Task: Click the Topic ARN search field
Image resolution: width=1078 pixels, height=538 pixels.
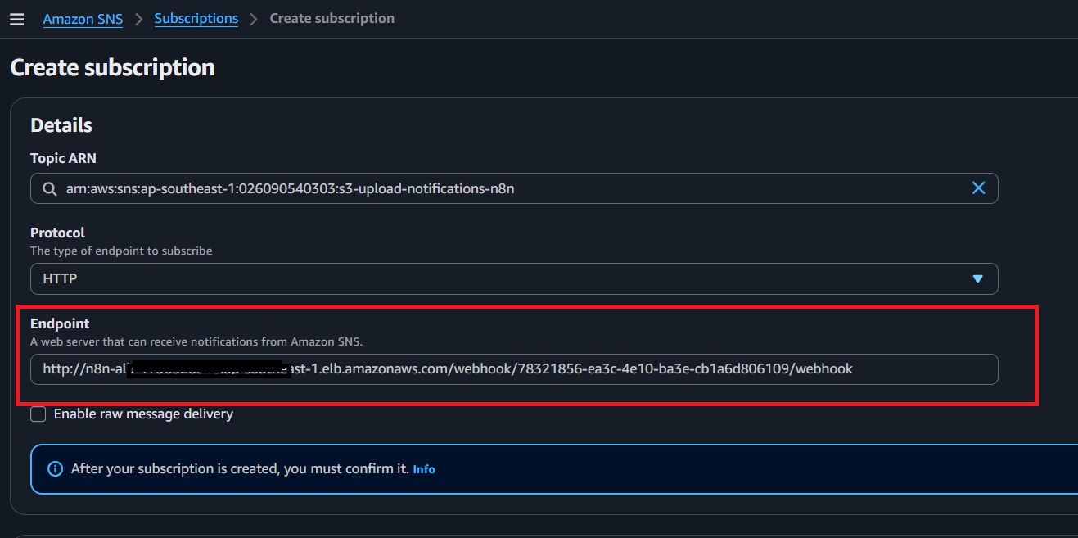Action: coord(514,188)
